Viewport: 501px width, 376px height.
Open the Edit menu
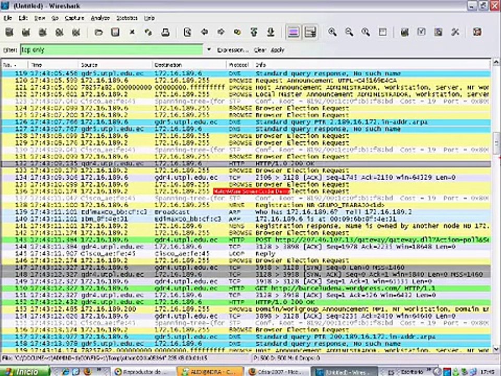pos(23,18)
